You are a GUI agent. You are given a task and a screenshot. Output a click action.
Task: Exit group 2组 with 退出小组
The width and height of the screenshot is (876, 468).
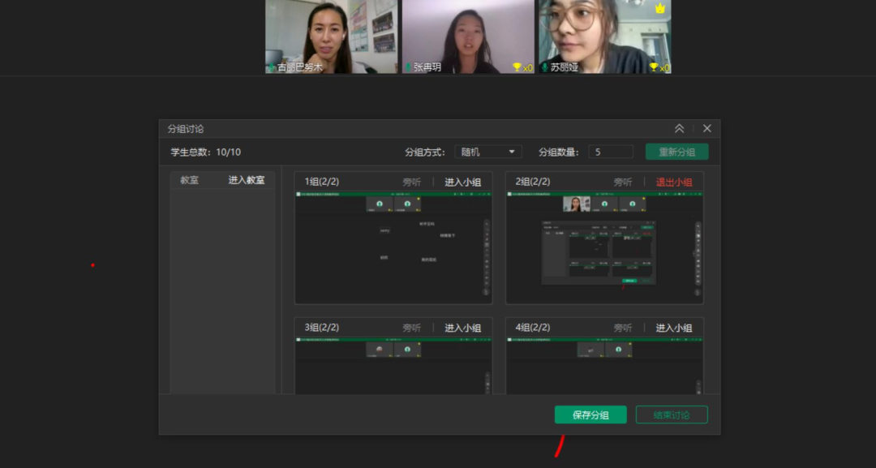pos(674,182)
